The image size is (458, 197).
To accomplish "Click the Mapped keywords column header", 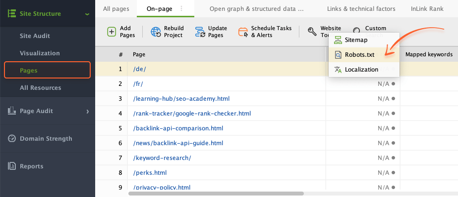I will pos(429,54).
